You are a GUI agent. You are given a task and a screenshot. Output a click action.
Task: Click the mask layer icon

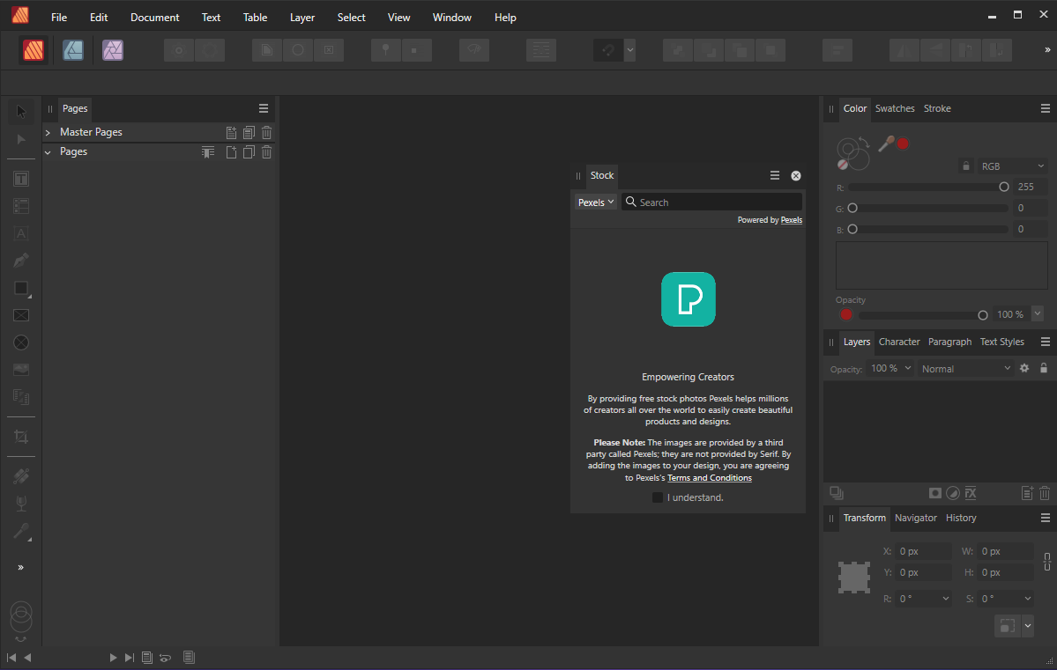point(935,494)
